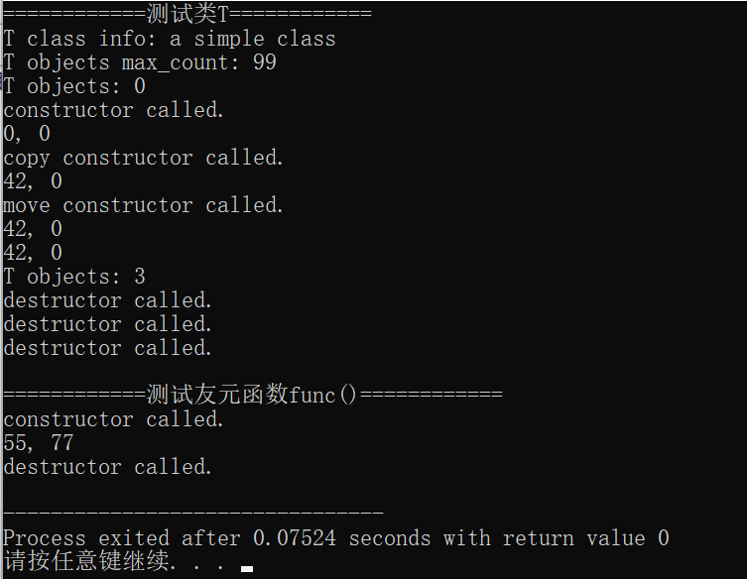
Task: Click the 测试类T header line
Action: point(187,14)
